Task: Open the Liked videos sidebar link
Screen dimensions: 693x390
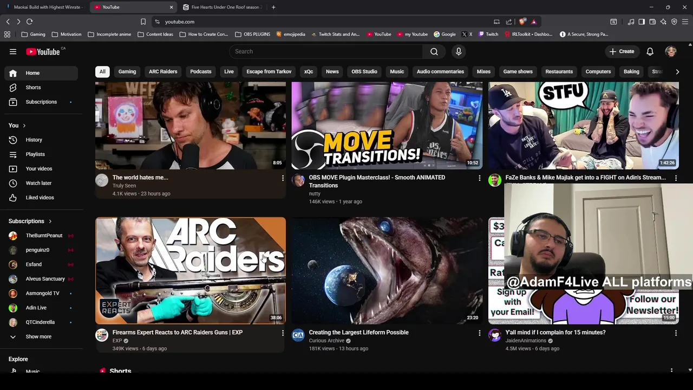Action: coord(41,198)
